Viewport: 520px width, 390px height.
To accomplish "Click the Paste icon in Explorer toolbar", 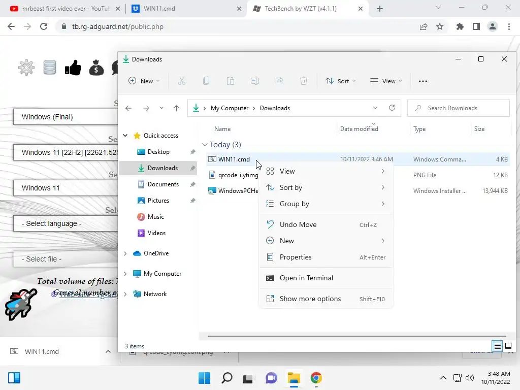I will click(x=231, y=81).
